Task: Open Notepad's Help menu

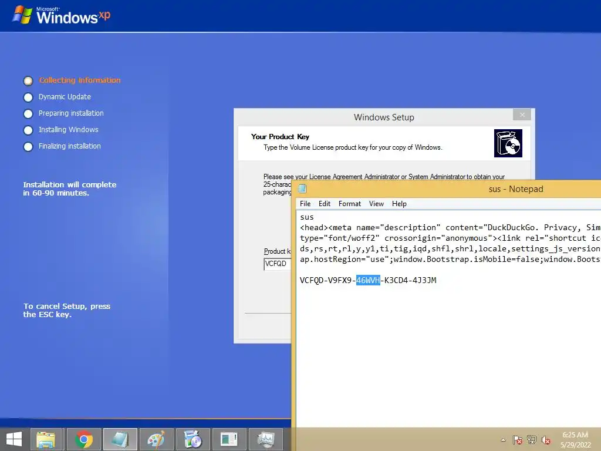Action: click(399, 204)
